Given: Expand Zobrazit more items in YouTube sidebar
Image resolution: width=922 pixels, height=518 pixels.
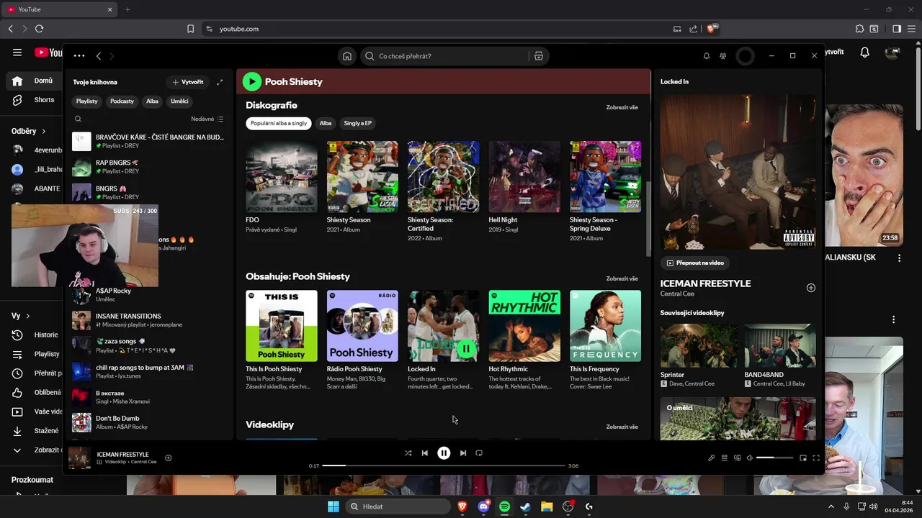Looking at the screenshot, I should point(36,450).
